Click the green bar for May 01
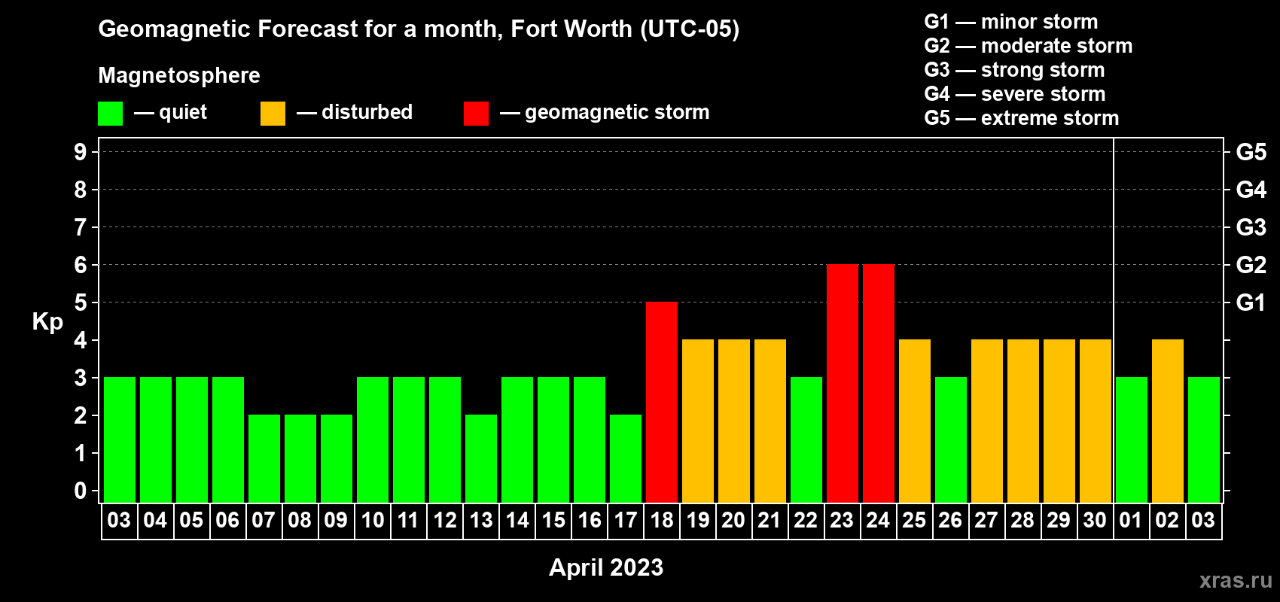Viewport: 1280px width, 602px height. 1132,440
